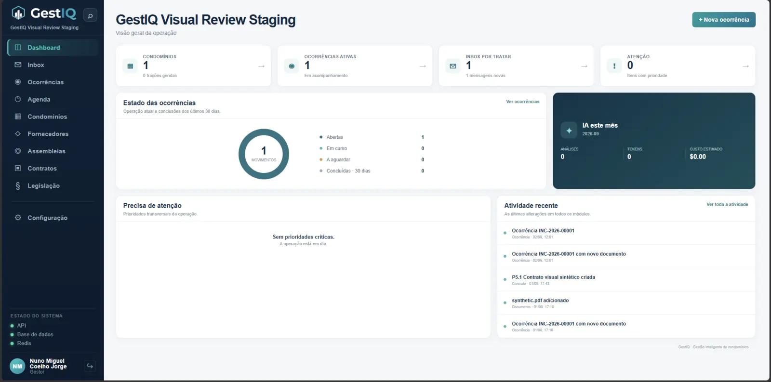Click the Condomínios grid icon in sidebar
Viewport: 771px width, 382px height.
(x=18, y=117)
